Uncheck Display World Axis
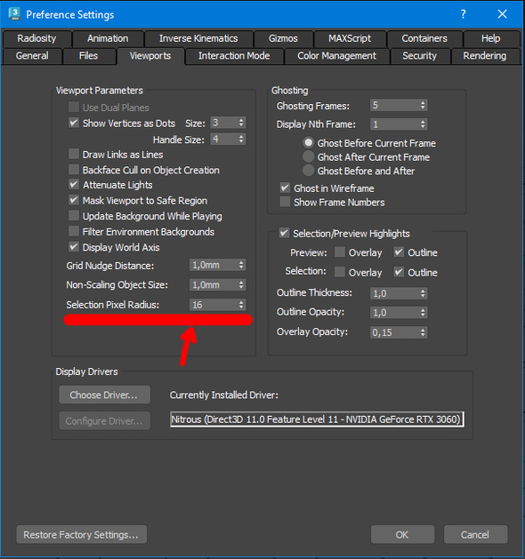The image size is (525, 559). 74,247
